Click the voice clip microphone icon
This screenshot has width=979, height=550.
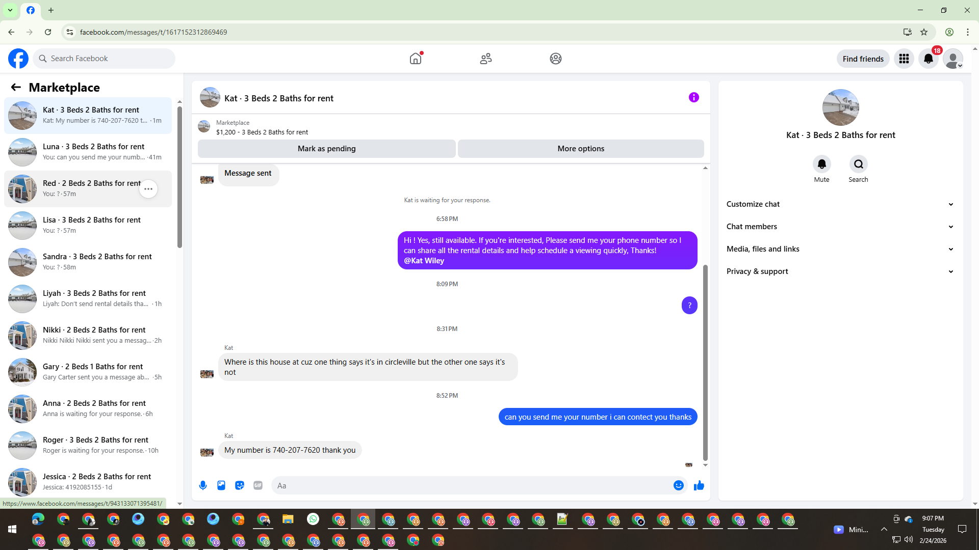point(203,485)
